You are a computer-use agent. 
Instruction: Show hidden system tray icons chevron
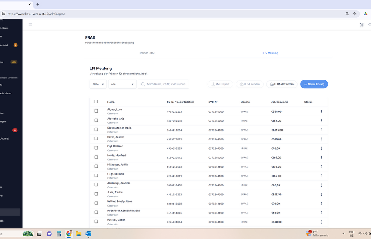click(343, 234)
